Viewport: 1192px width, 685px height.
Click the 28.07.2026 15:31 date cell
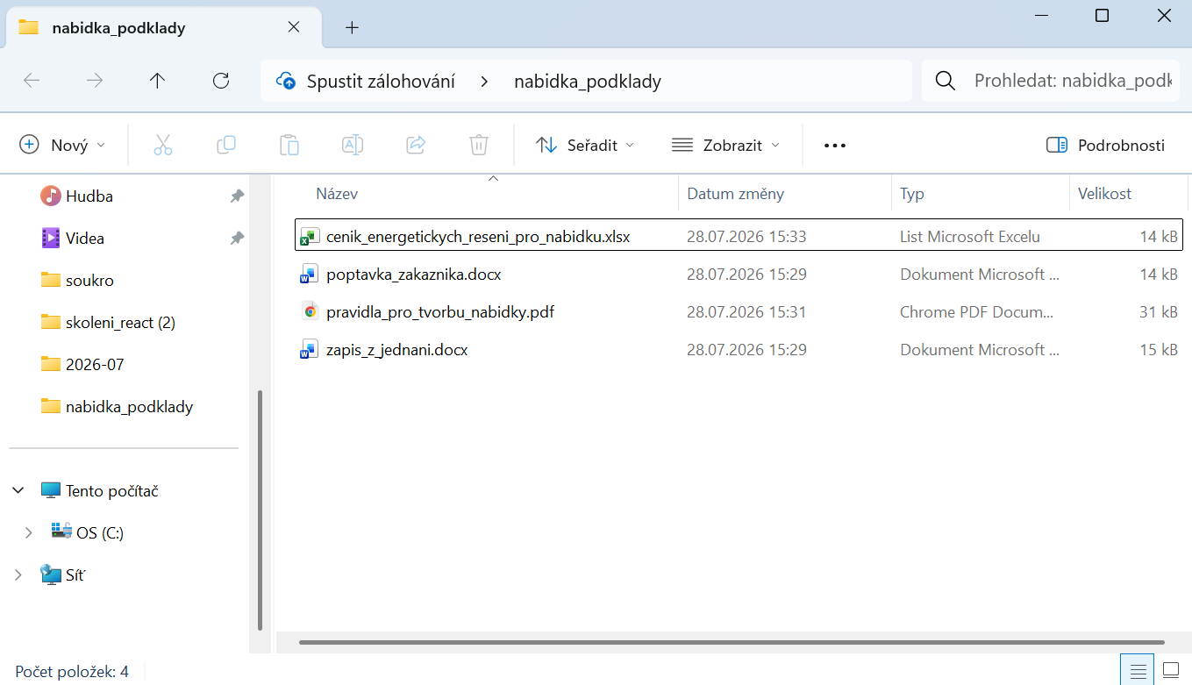tap(746, 311)
